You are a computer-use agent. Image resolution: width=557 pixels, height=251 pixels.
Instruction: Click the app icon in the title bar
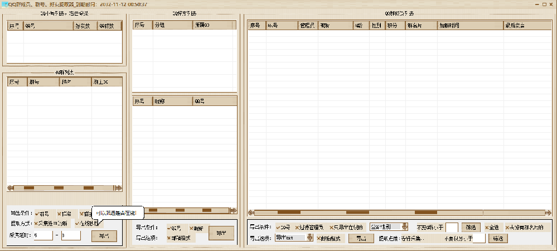click(x=4, y=4)
